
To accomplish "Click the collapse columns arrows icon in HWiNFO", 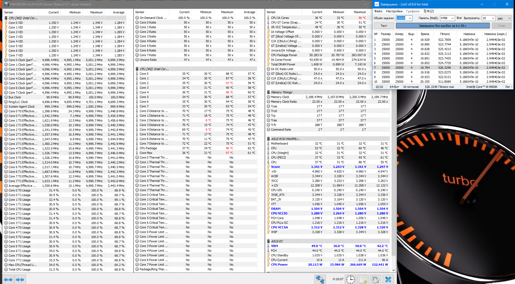I will tap(20, 280).
